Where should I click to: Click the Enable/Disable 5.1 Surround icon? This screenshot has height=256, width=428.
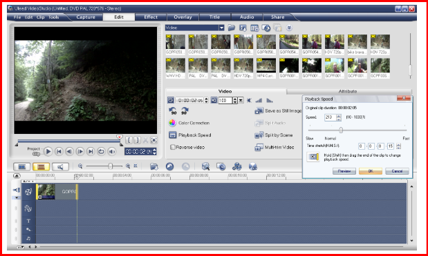click(x=253, y=166)
